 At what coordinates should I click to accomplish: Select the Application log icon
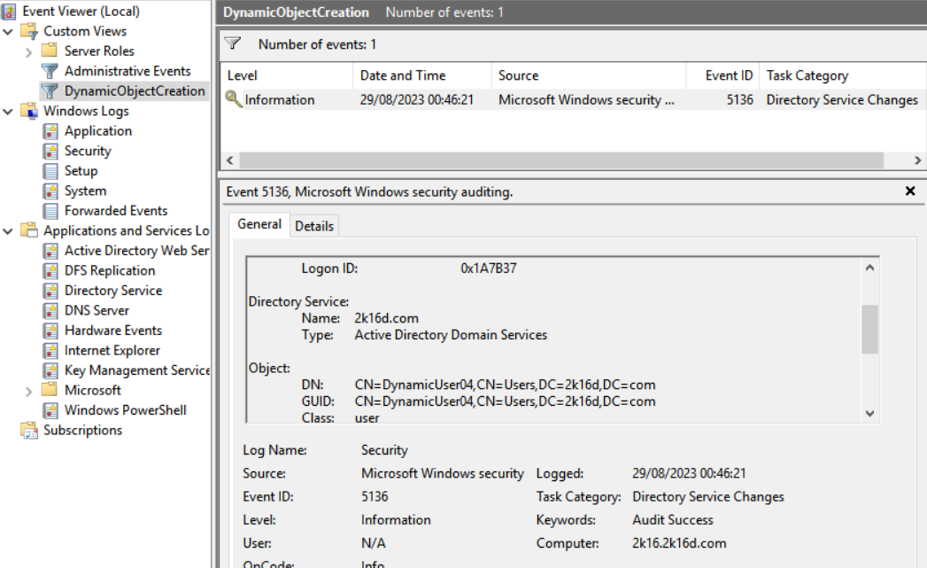click(x=50, y=131)
